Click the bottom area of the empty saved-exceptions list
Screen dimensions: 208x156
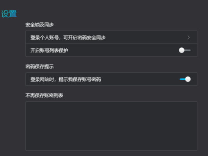[x=111, y=146]
